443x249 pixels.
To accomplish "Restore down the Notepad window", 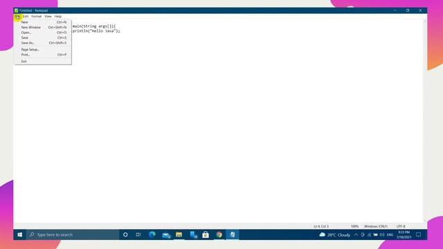I will pyautogui.click(x=408, y=10).
